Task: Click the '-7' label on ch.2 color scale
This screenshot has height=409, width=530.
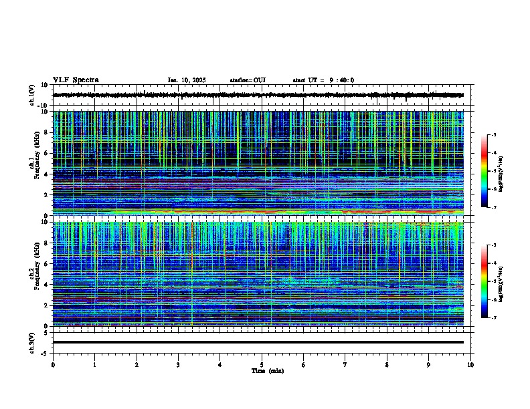Action: pyautogui.click(x=493, y=318)
